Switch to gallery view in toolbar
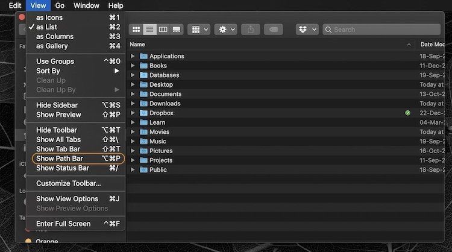Viewport: 452px width, 252px height. point(177,29)
